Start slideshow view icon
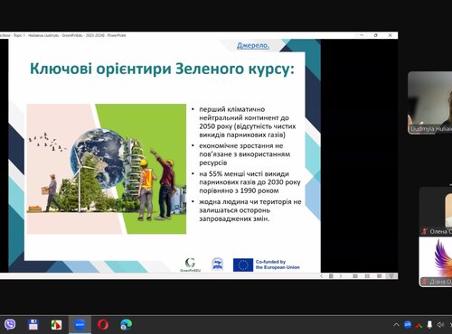 [x=379, y=276]
